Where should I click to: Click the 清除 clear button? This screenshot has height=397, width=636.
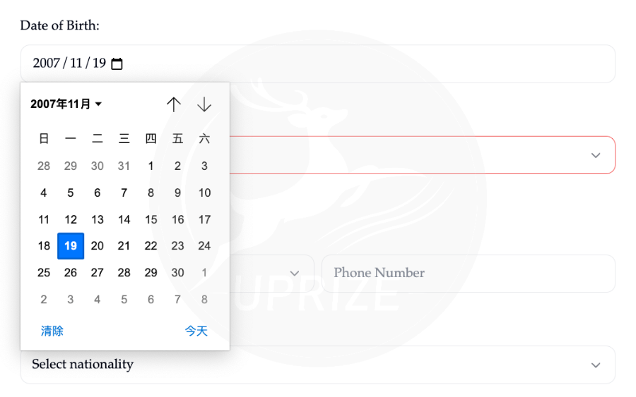(52, 331)
